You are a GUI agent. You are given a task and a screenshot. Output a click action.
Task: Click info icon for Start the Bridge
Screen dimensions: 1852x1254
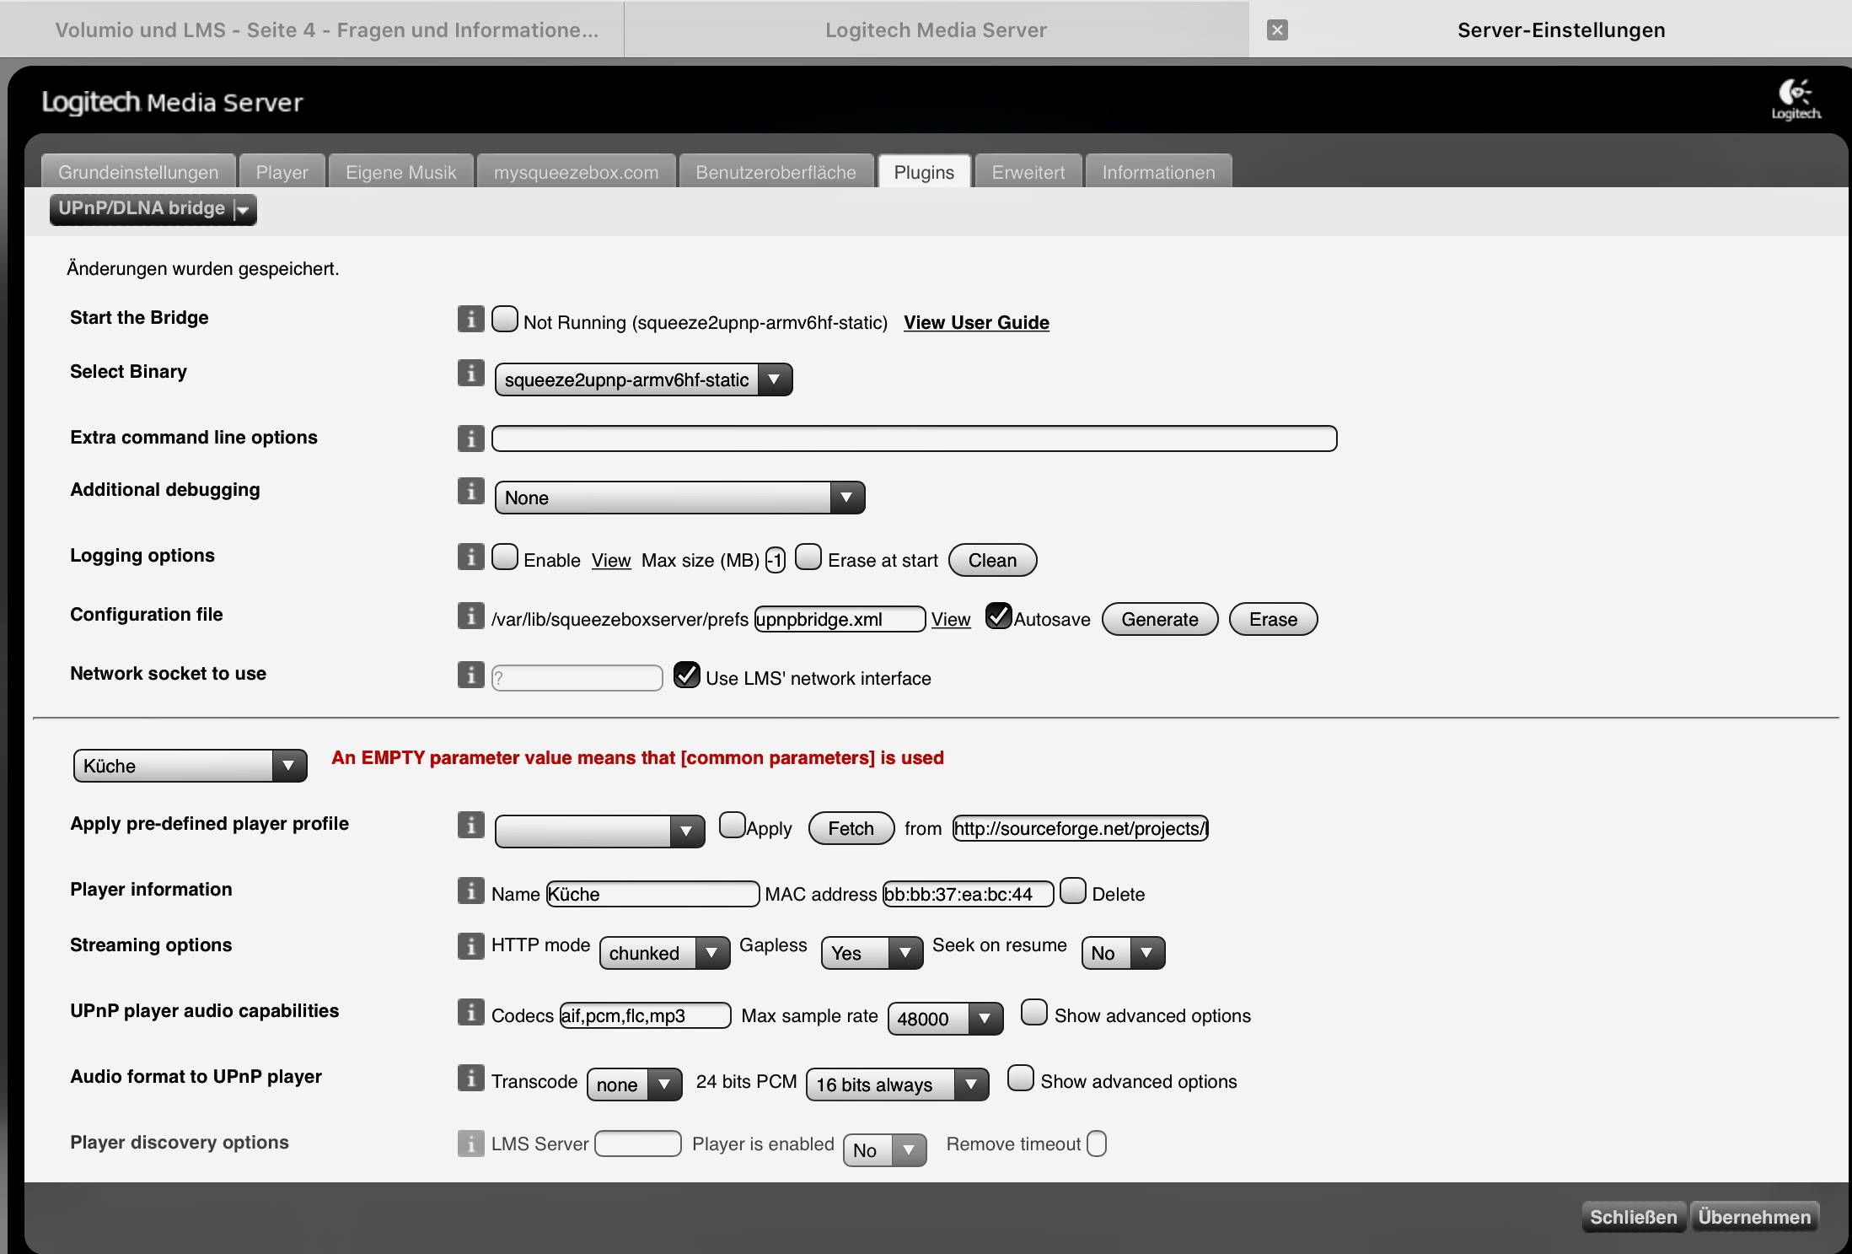470,319
